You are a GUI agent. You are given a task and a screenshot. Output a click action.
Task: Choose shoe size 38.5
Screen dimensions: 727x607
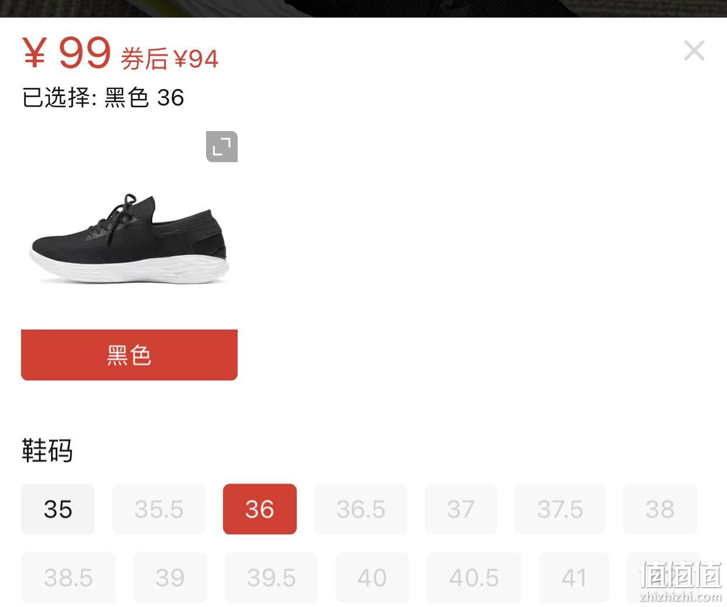pyautogui.click(x=68, y=578)
